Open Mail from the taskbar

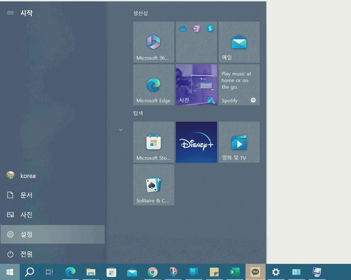click(x=132, y=272)
